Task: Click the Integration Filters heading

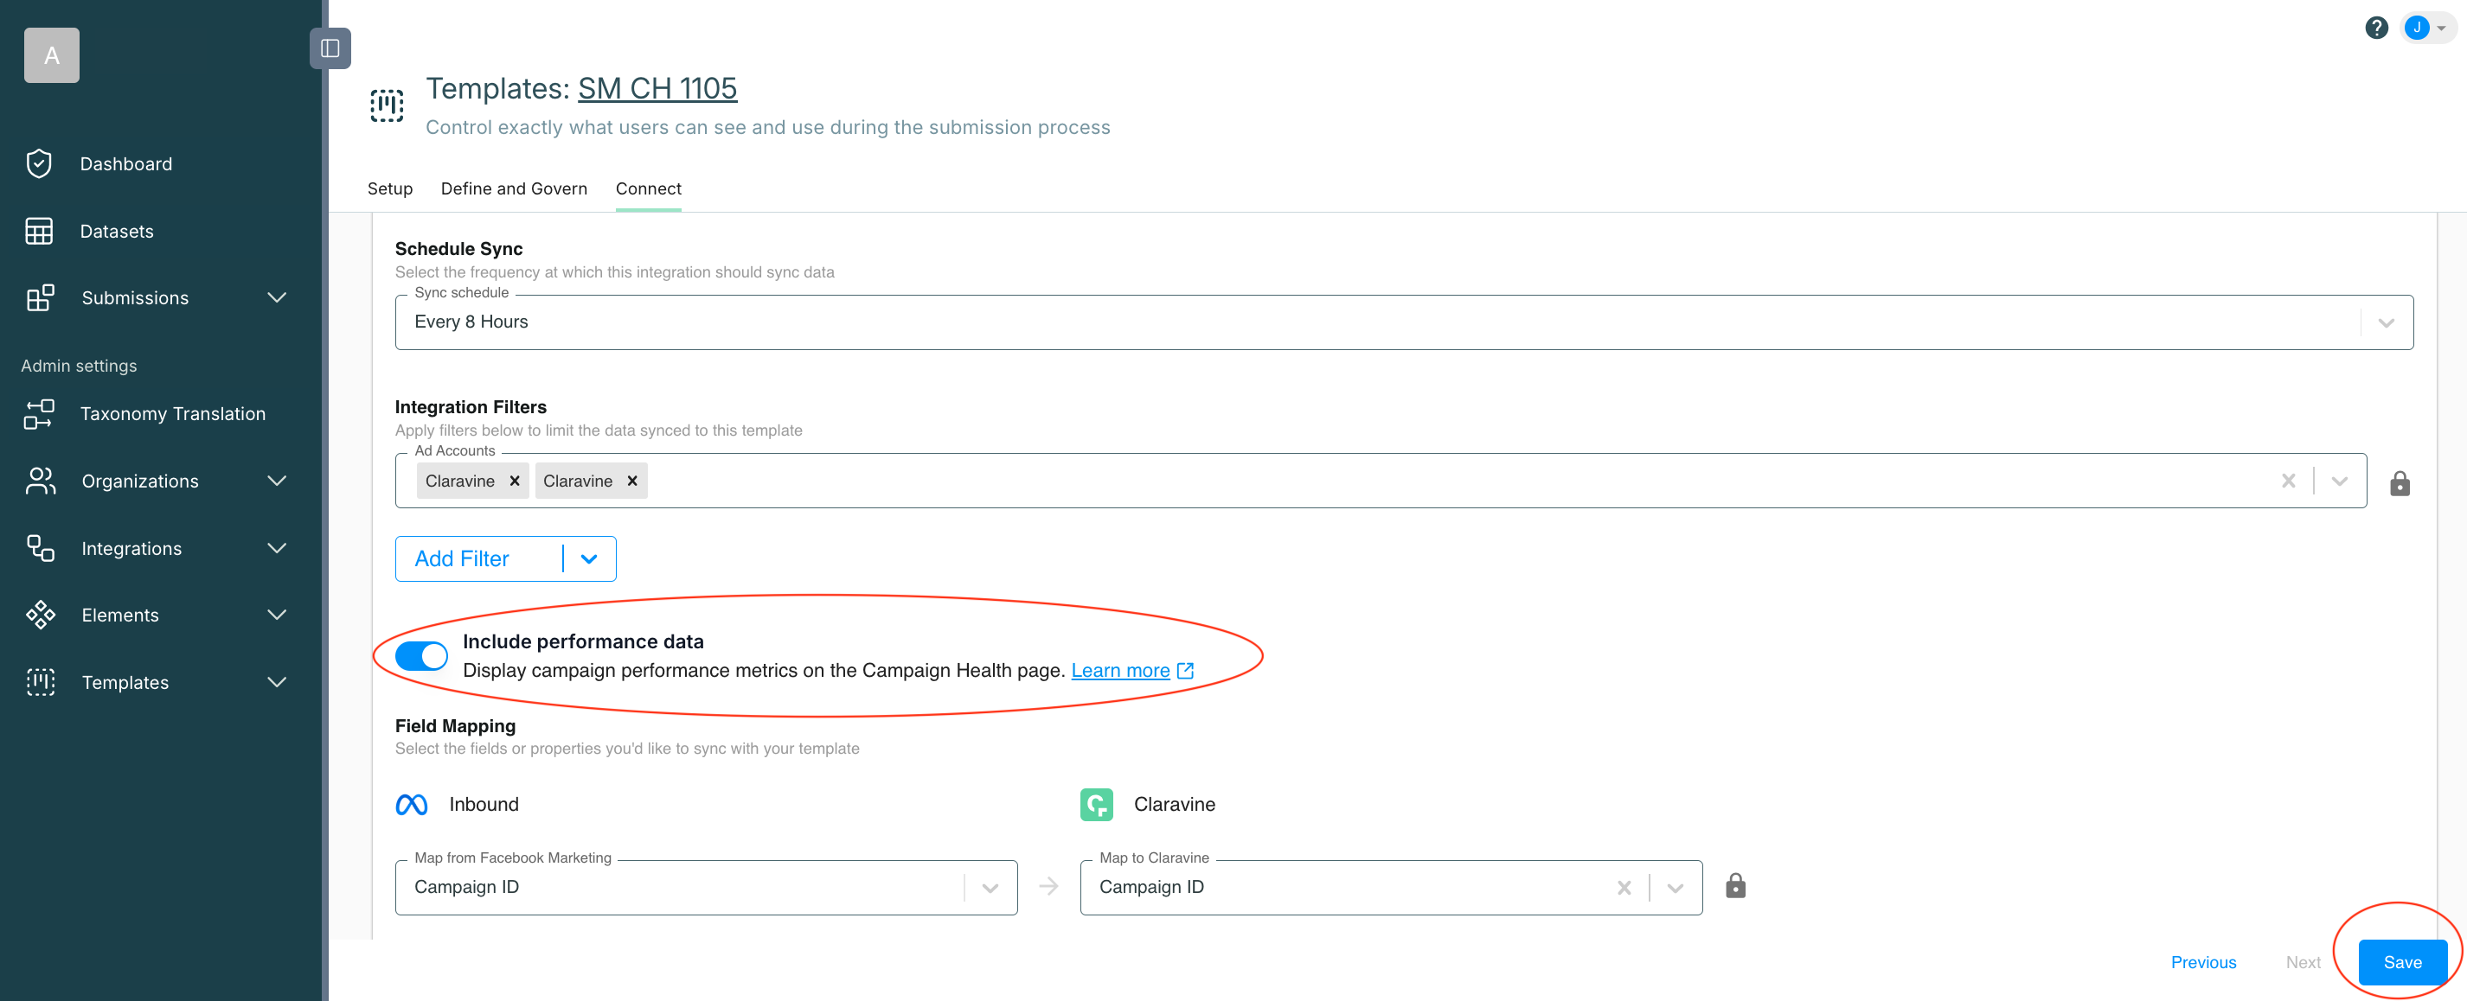Action: (x=471, y=407)
